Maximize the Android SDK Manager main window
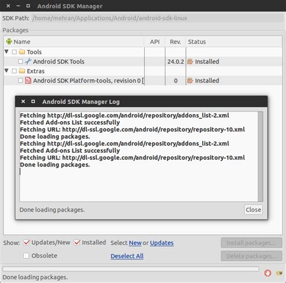Image resolution: width=286 pixels, height=283 pixels. tap(28, 6)
